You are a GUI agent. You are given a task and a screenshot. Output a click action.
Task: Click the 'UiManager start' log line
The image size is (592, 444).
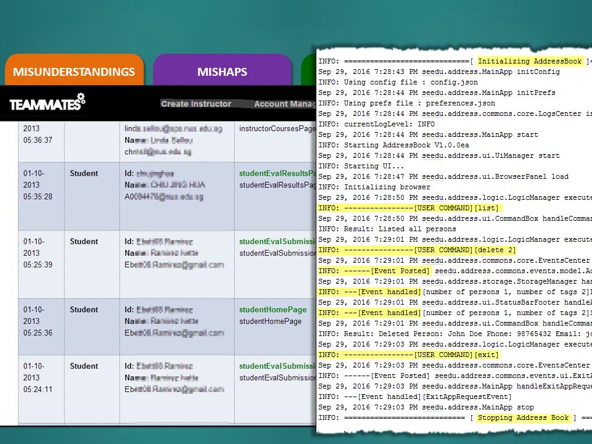tap(439, 155)
